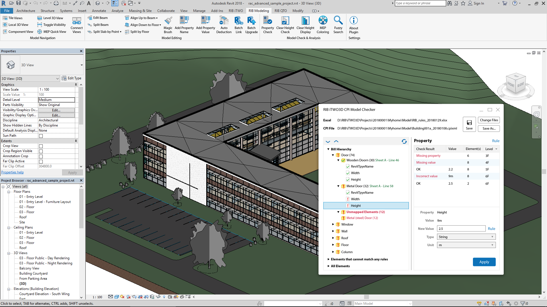Image resolution: width=547 pixels, height=307 pixels.
Task: Check the Far Clip Active checkbox
Action: pos(41,161)
